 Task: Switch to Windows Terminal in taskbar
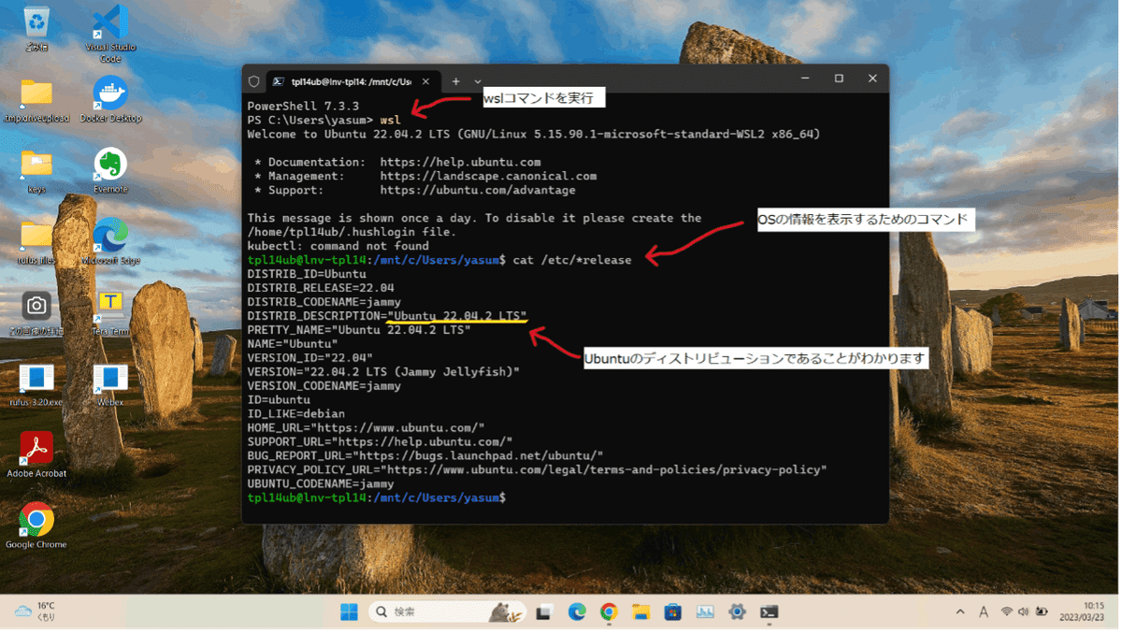[770, 611]
